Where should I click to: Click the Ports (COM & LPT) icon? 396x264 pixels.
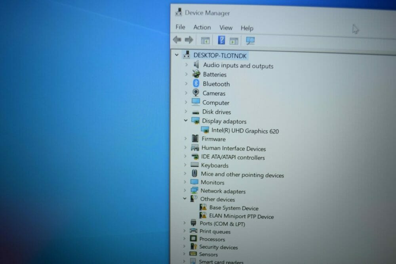194,223
